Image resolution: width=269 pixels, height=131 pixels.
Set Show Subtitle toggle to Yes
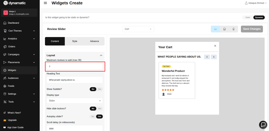(x=100, y=89)
